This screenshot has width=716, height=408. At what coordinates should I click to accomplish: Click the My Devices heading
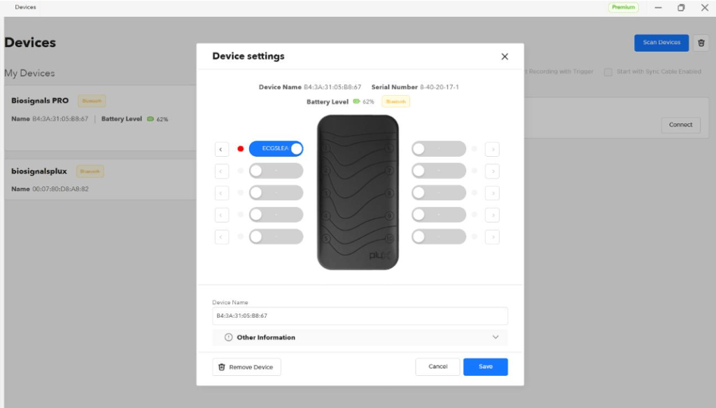pos(29,73)
